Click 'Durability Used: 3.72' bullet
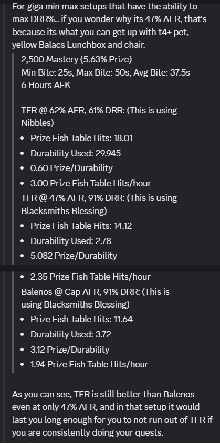Screen dimensions: 220x444 (70, 334)
